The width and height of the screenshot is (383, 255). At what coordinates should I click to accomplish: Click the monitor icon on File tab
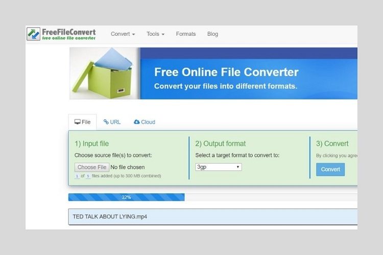tap(78, 122)
